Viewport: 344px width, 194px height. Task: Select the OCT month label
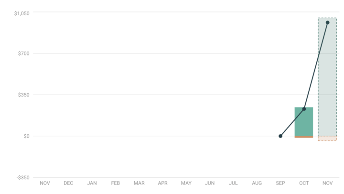coord(304,183)
